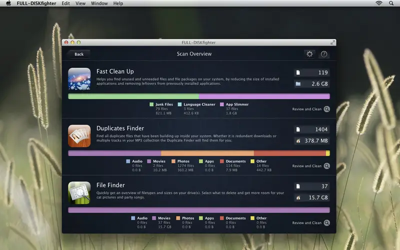The width and height of the screenshot is (400, 250).
Task: Click the Duplicates Finder photos icon
Action: (x=79, y=135)
